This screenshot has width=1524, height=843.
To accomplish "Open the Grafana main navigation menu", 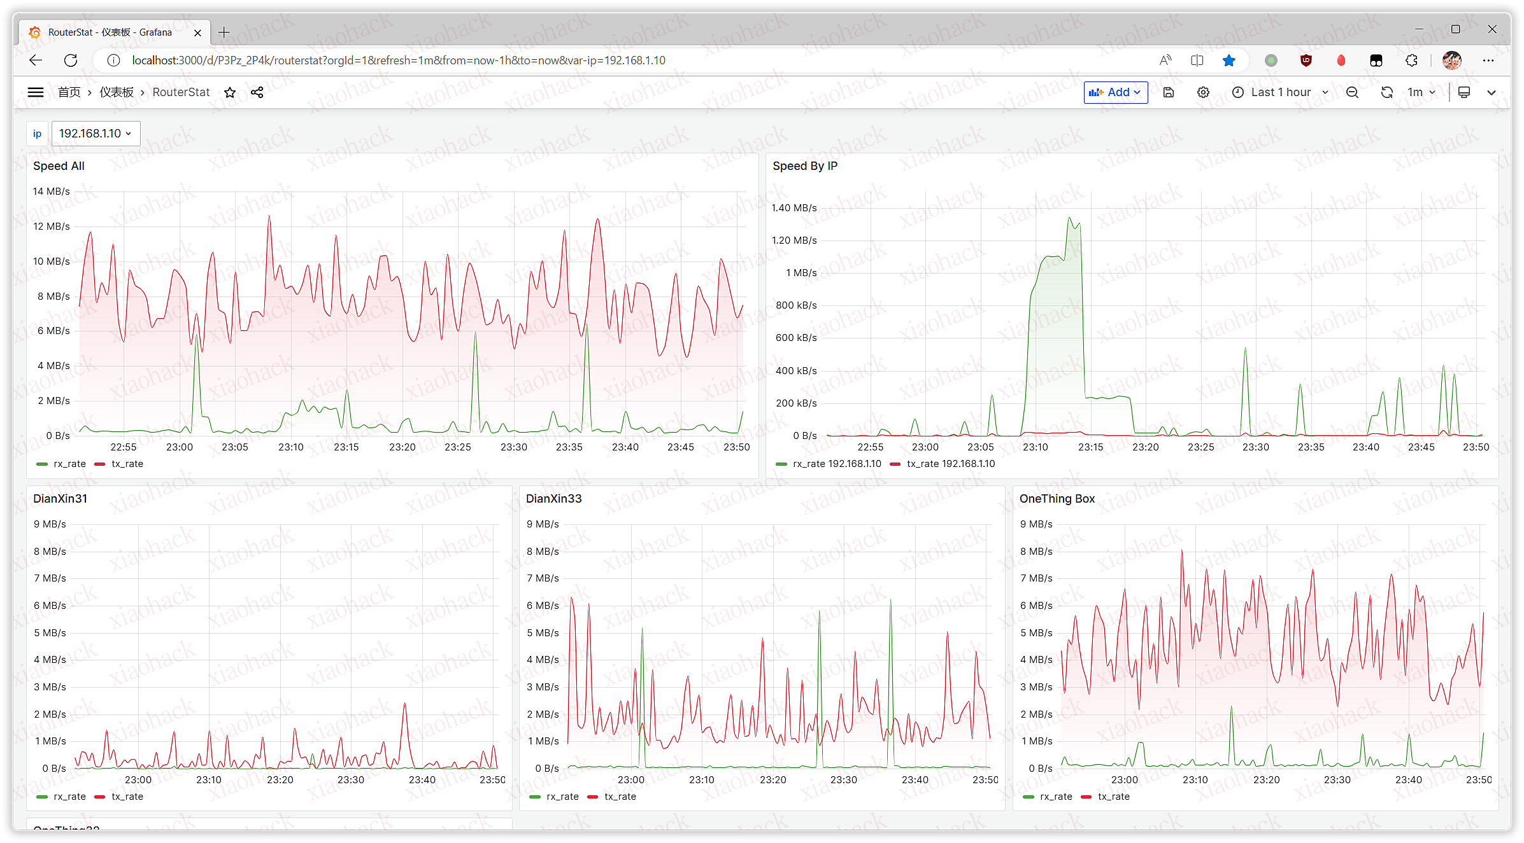I will 36,92.
